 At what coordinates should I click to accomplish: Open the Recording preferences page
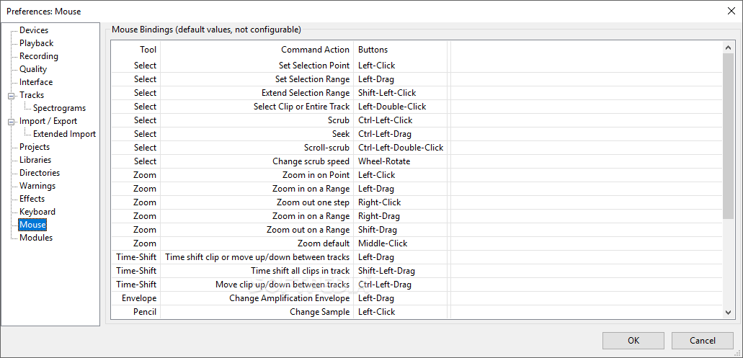click(x=39, y=56)
